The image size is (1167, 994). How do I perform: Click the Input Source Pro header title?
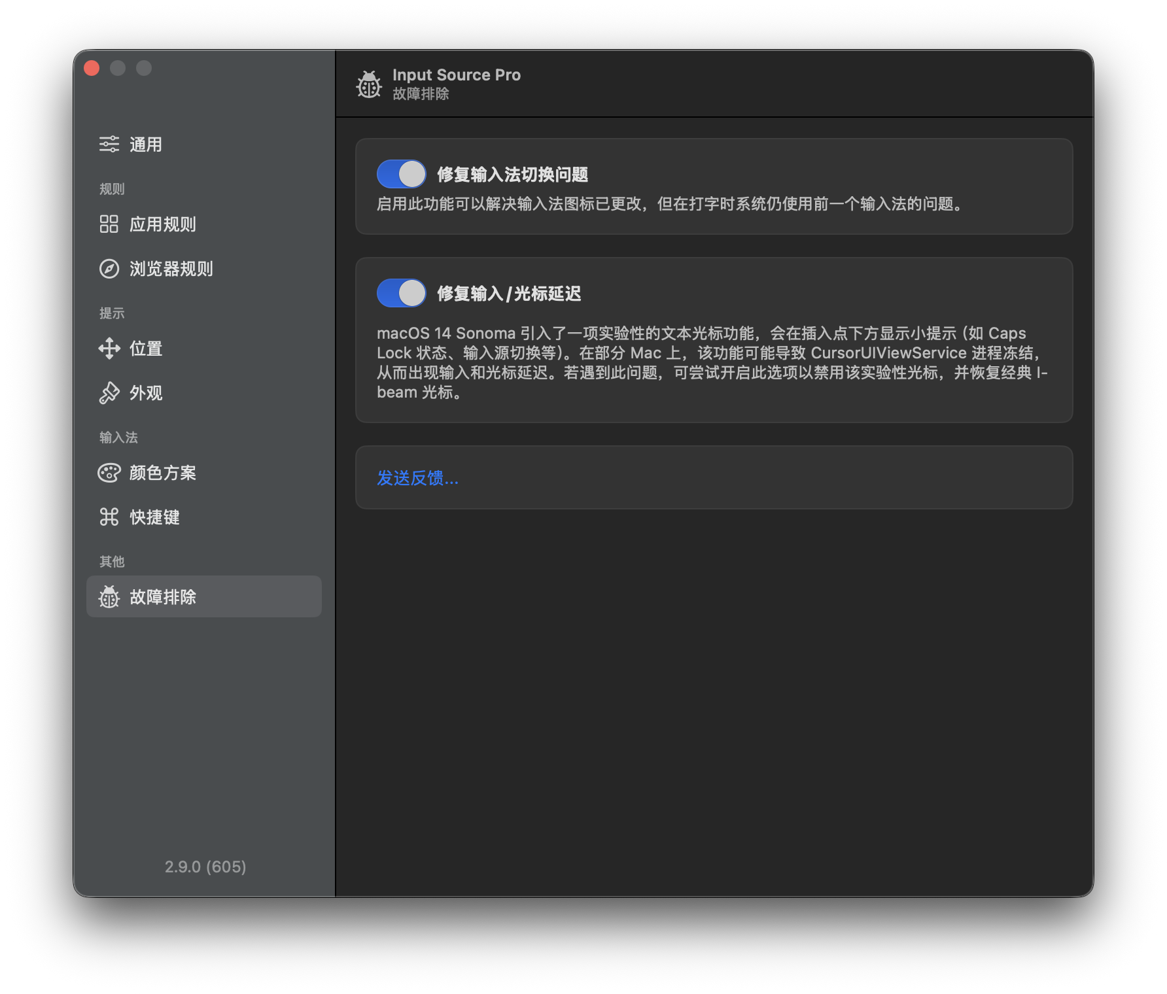(x=456, y=75)
